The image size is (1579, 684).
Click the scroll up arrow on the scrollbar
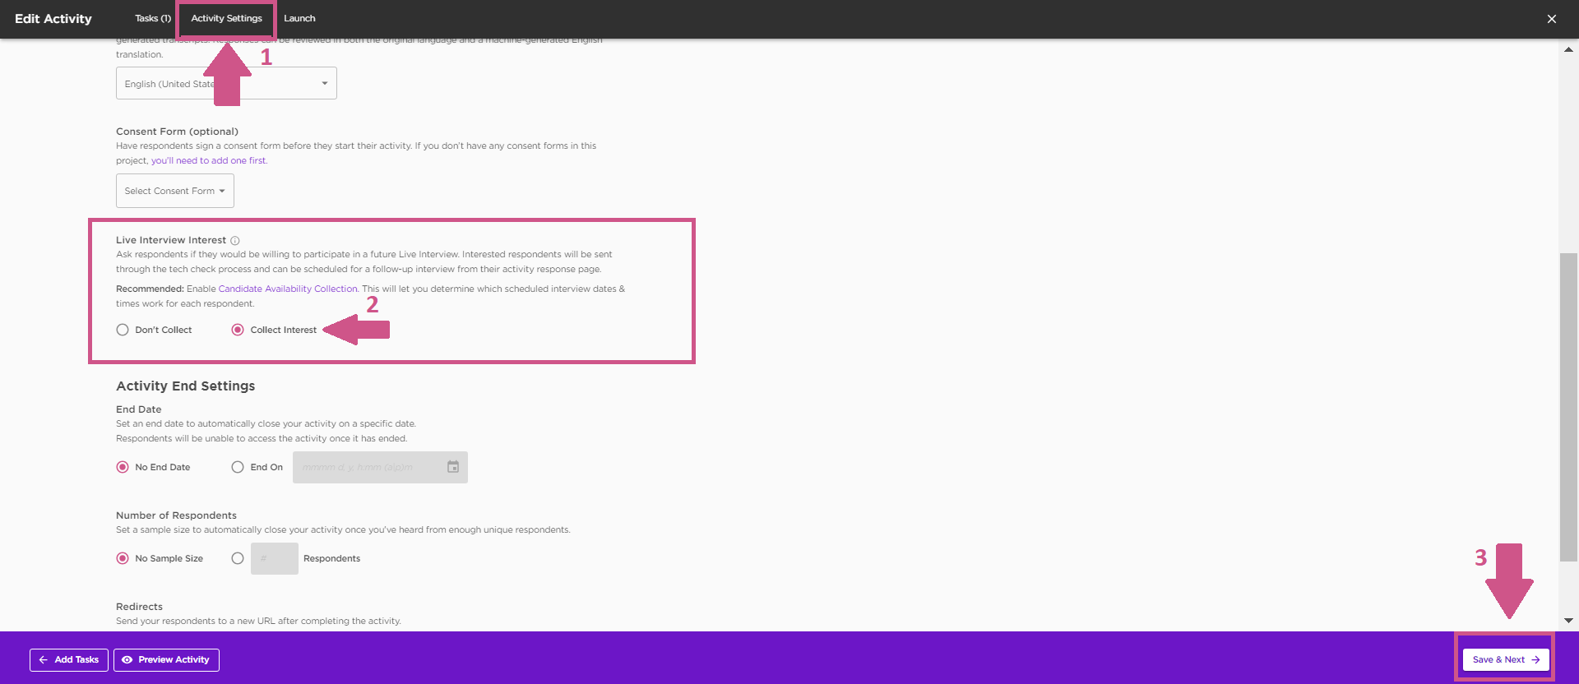tap(1568, 49)
